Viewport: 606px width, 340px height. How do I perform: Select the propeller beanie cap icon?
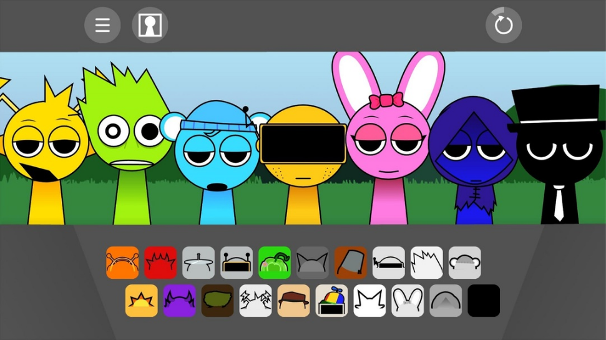[331, 301]
